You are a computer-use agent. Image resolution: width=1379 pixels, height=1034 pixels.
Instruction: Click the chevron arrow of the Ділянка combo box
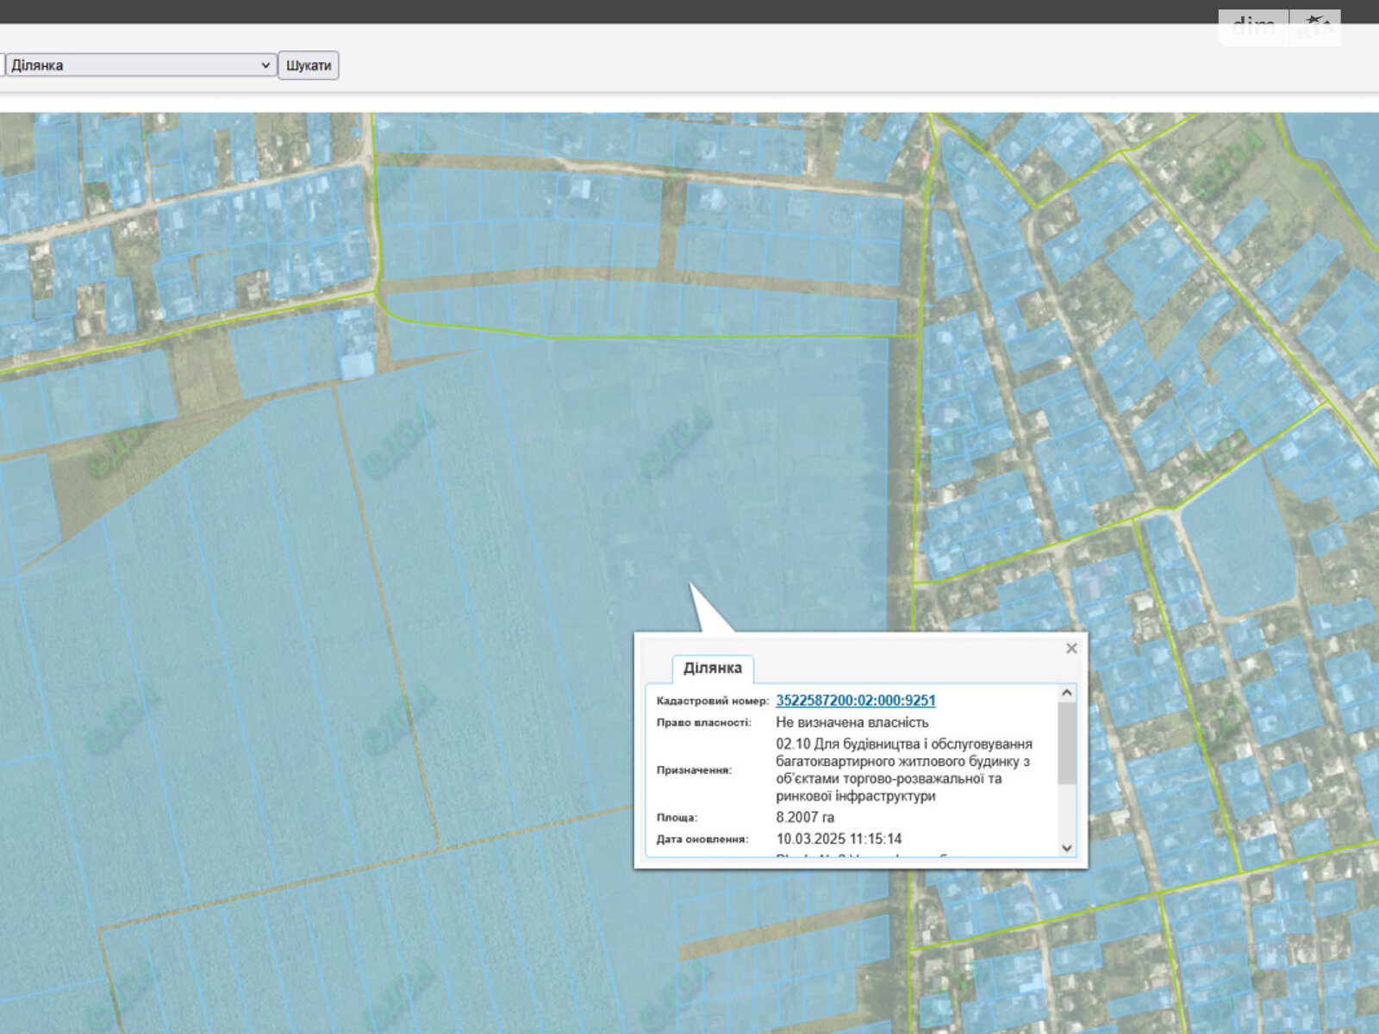265,65
